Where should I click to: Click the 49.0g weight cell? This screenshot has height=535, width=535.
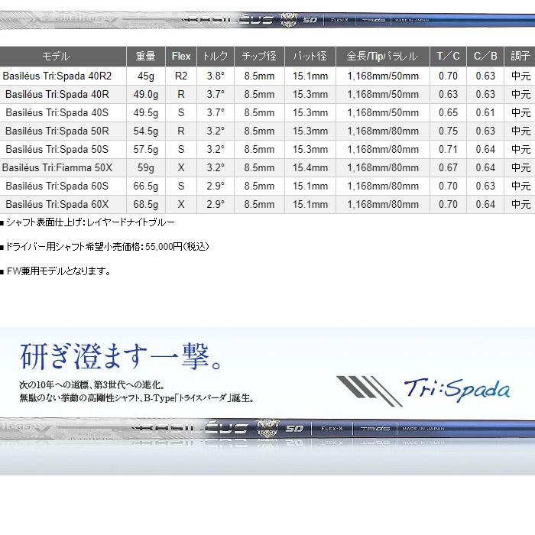pyautogui.click(x=146, y=95)
